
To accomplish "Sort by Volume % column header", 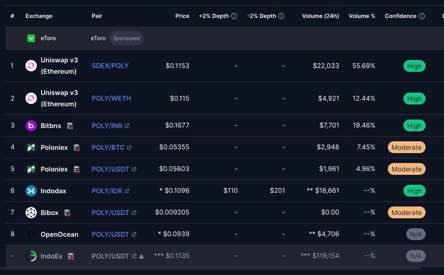I will pyautogui.click(x=362, y=16).
